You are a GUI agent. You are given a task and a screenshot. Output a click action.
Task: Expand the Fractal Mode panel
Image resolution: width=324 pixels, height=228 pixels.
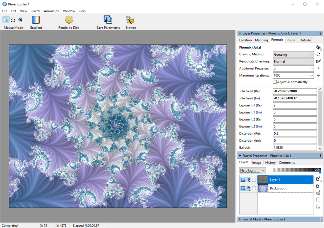pos(240,219)
